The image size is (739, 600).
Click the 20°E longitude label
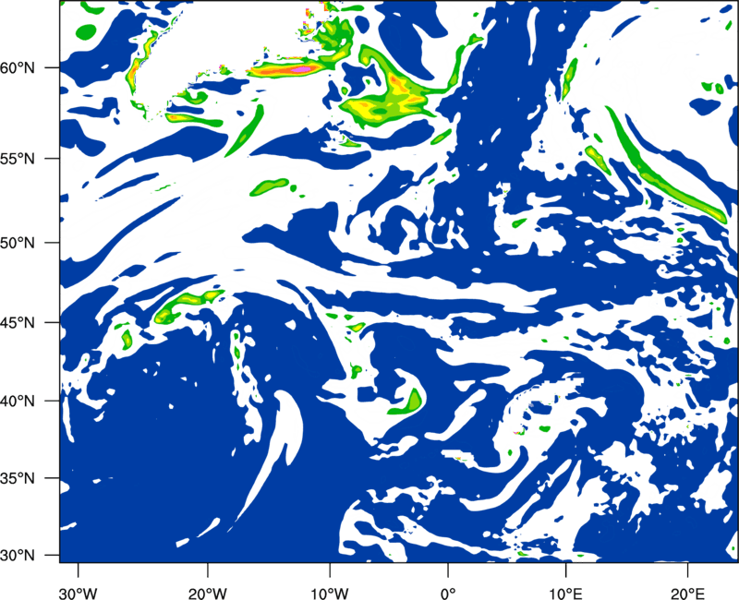[x=687, y=594]
